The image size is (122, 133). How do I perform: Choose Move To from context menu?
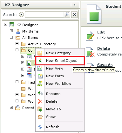[x=60, y=109]
